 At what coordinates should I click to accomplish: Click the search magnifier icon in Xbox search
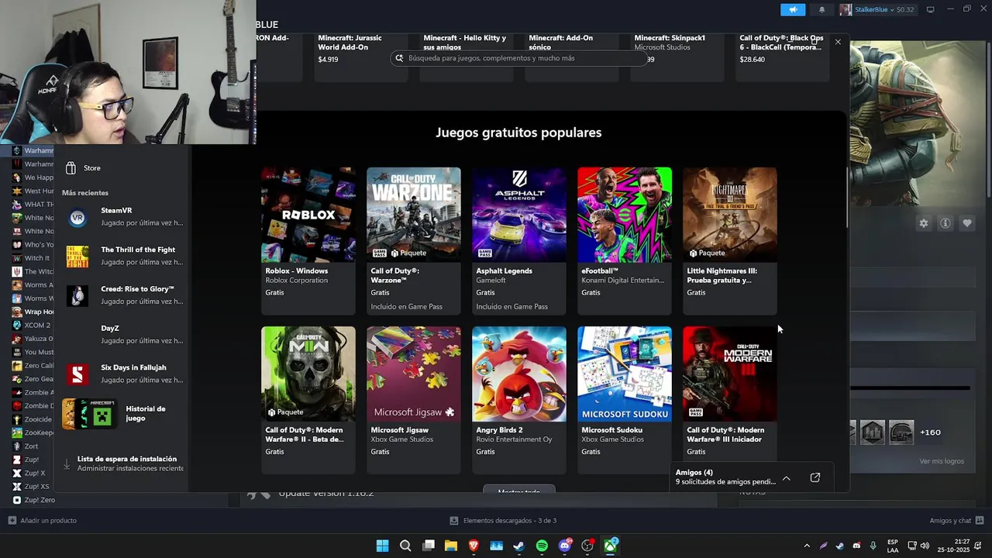point(399,58)
